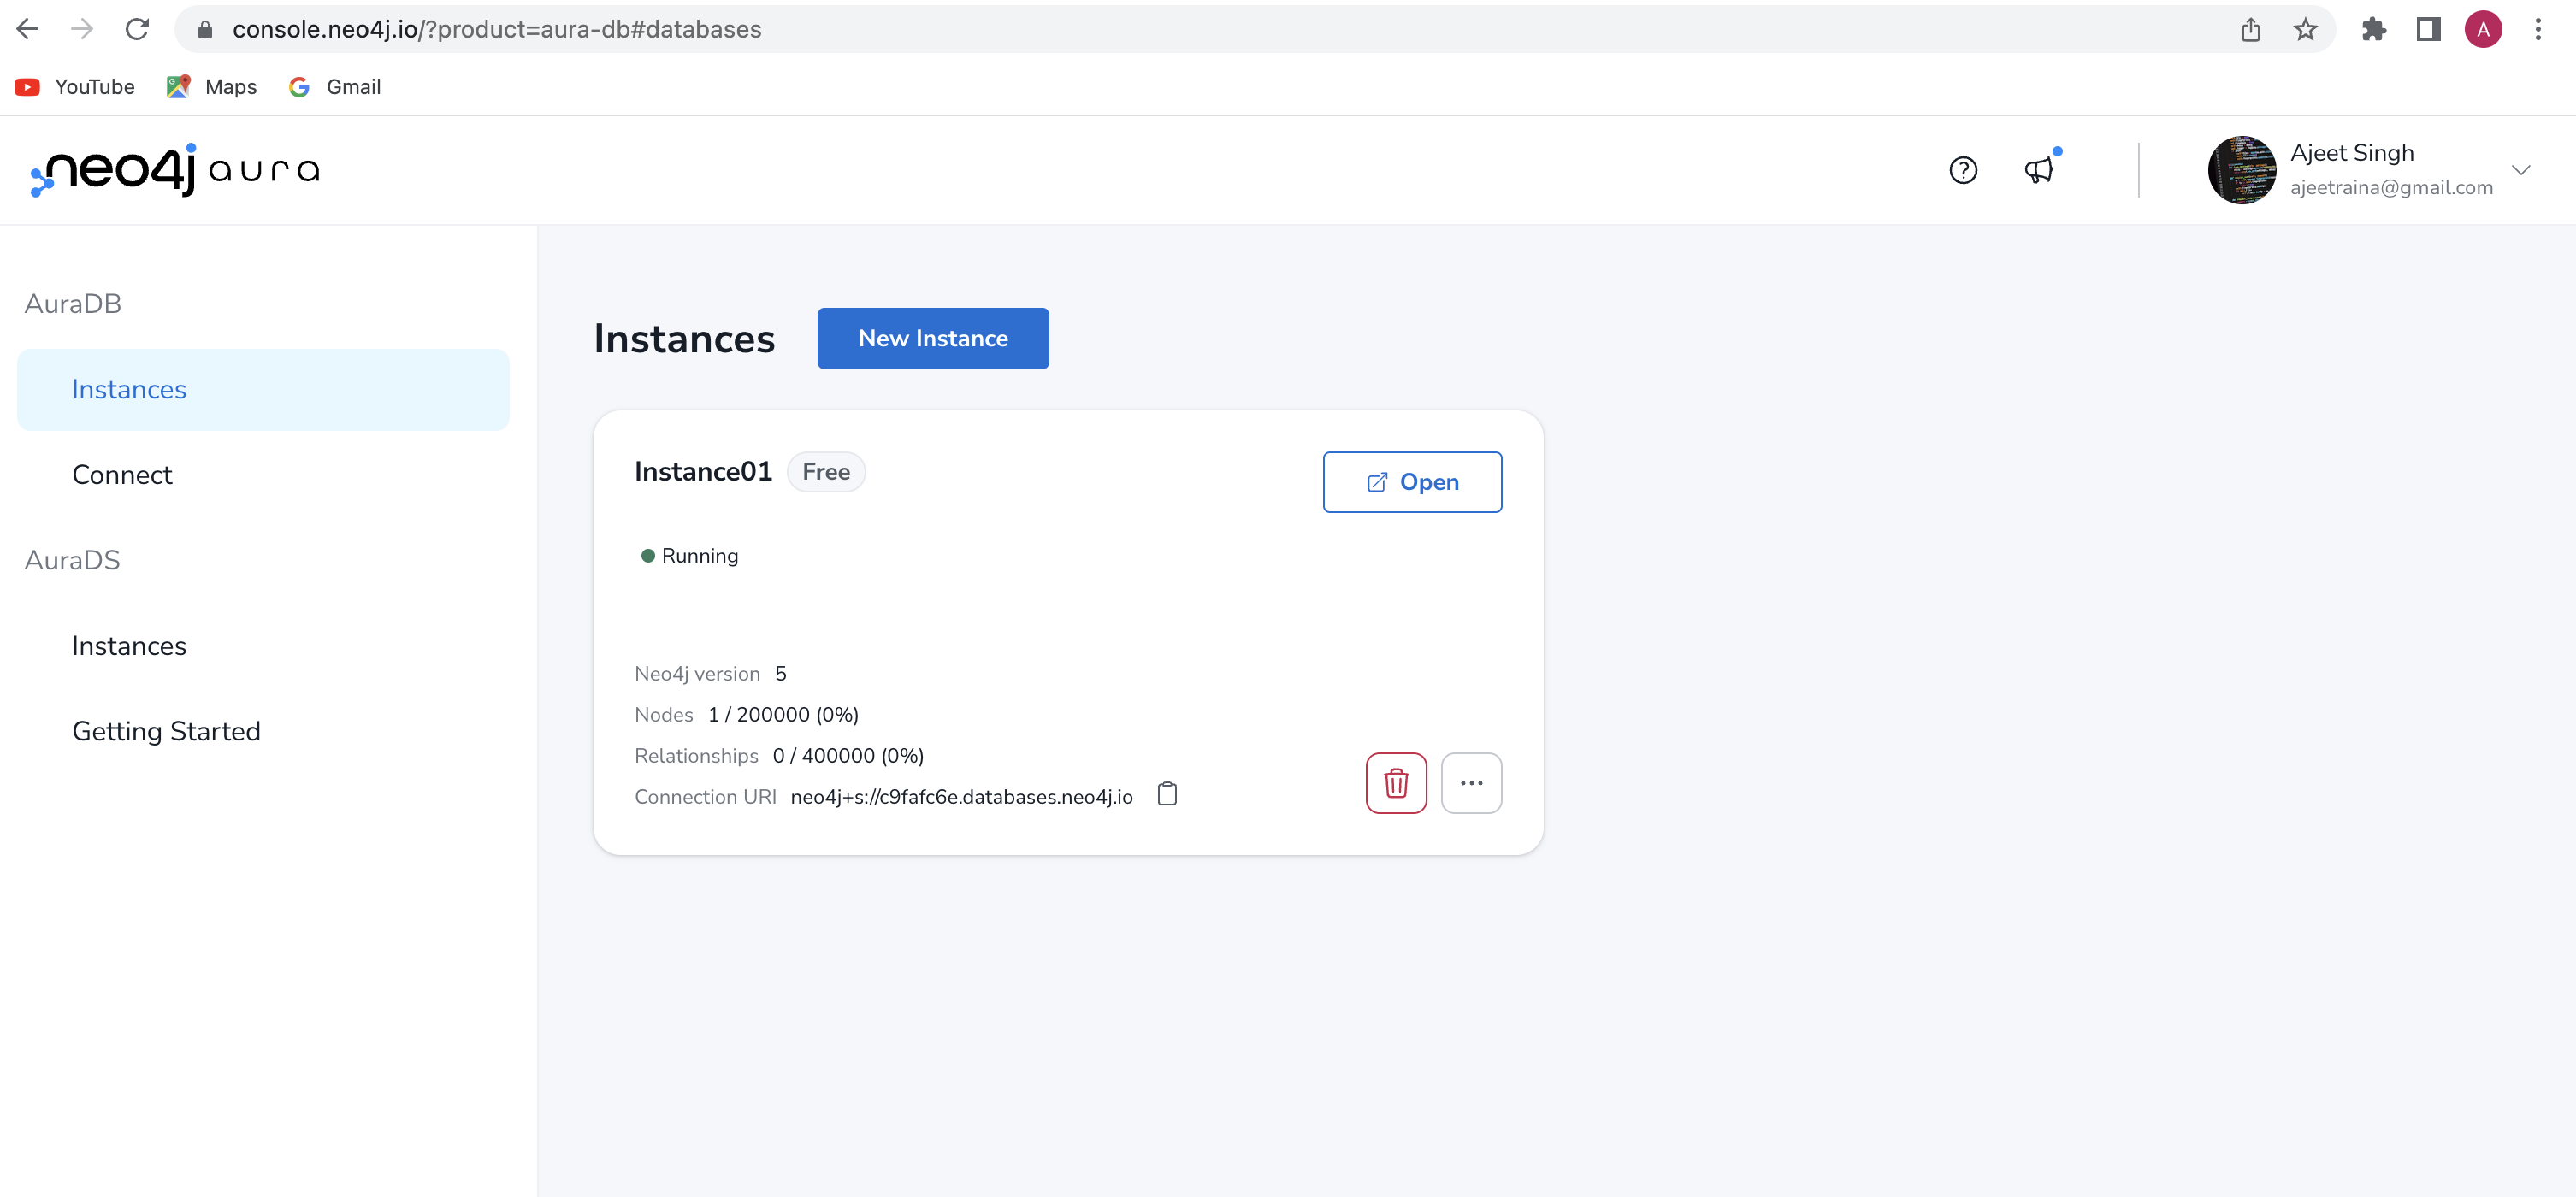Expand the Ajeet Singh account dropdown

(x=2524, y=170)
